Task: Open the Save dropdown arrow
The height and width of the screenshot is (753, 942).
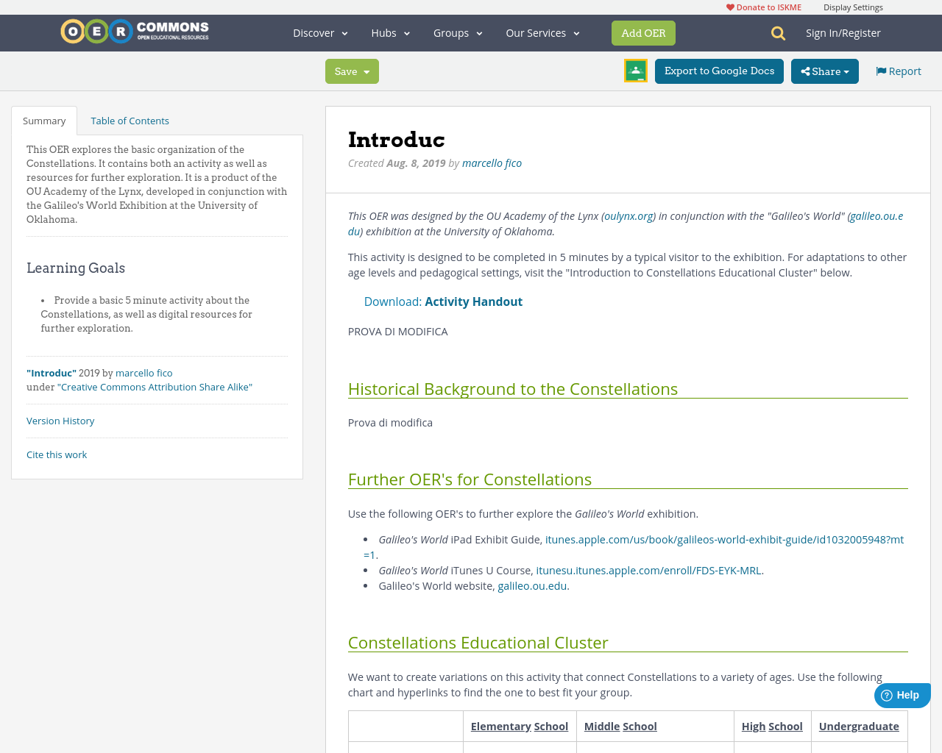Action: pos(366,71)
